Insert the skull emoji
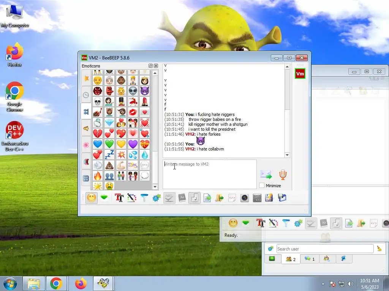This screenshot has width=389, height=291. (x=98, y=102)
